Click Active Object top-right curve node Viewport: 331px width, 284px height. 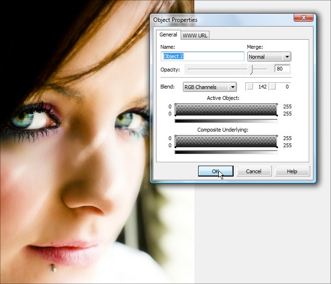pos(277,104)
